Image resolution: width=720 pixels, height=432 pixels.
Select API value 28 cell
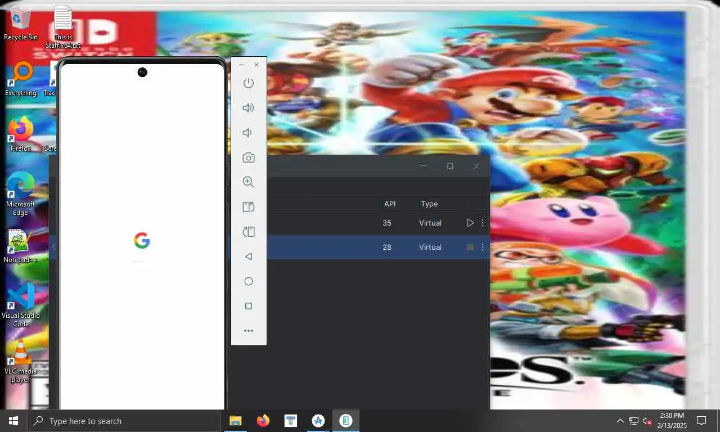pyautogui.click(x=387, y=247)
